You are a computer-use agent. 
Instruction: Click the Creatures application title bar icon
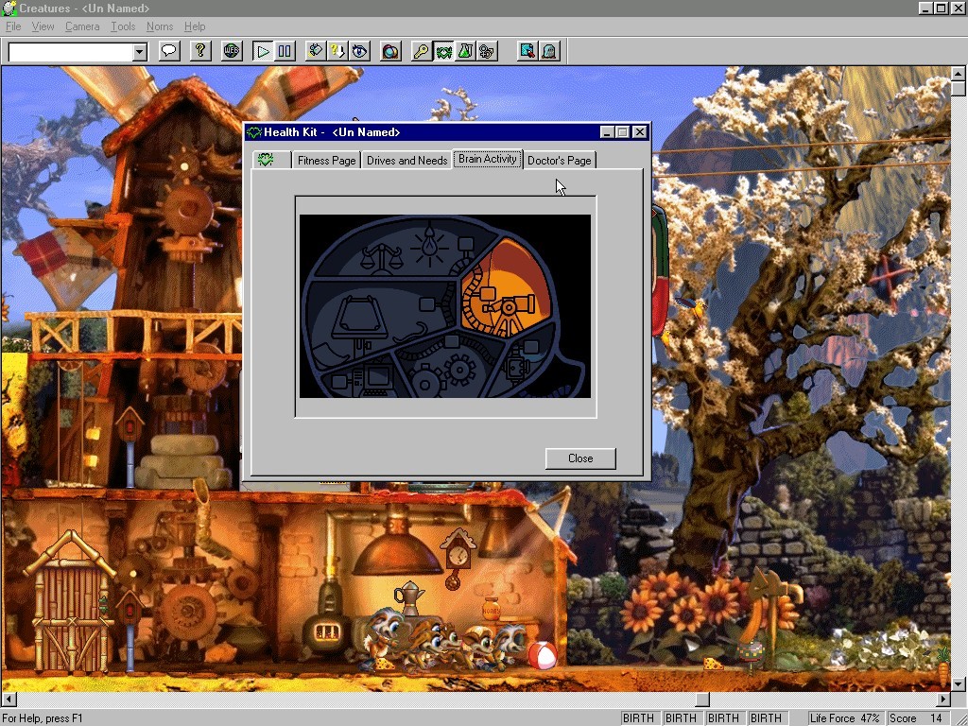(9, 8)
